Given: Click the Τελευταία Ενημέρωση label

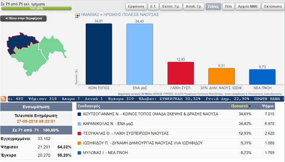Looking at the screenshot, I should pyautogui.click(x=36, y=116).
